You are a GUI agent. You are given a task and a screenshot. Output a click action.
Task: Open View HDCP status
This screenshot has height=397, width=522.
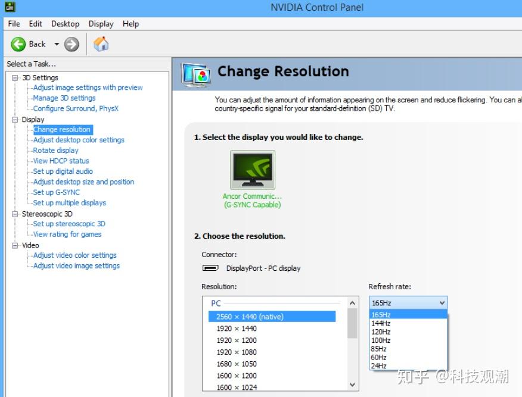(x=61, y=161)
